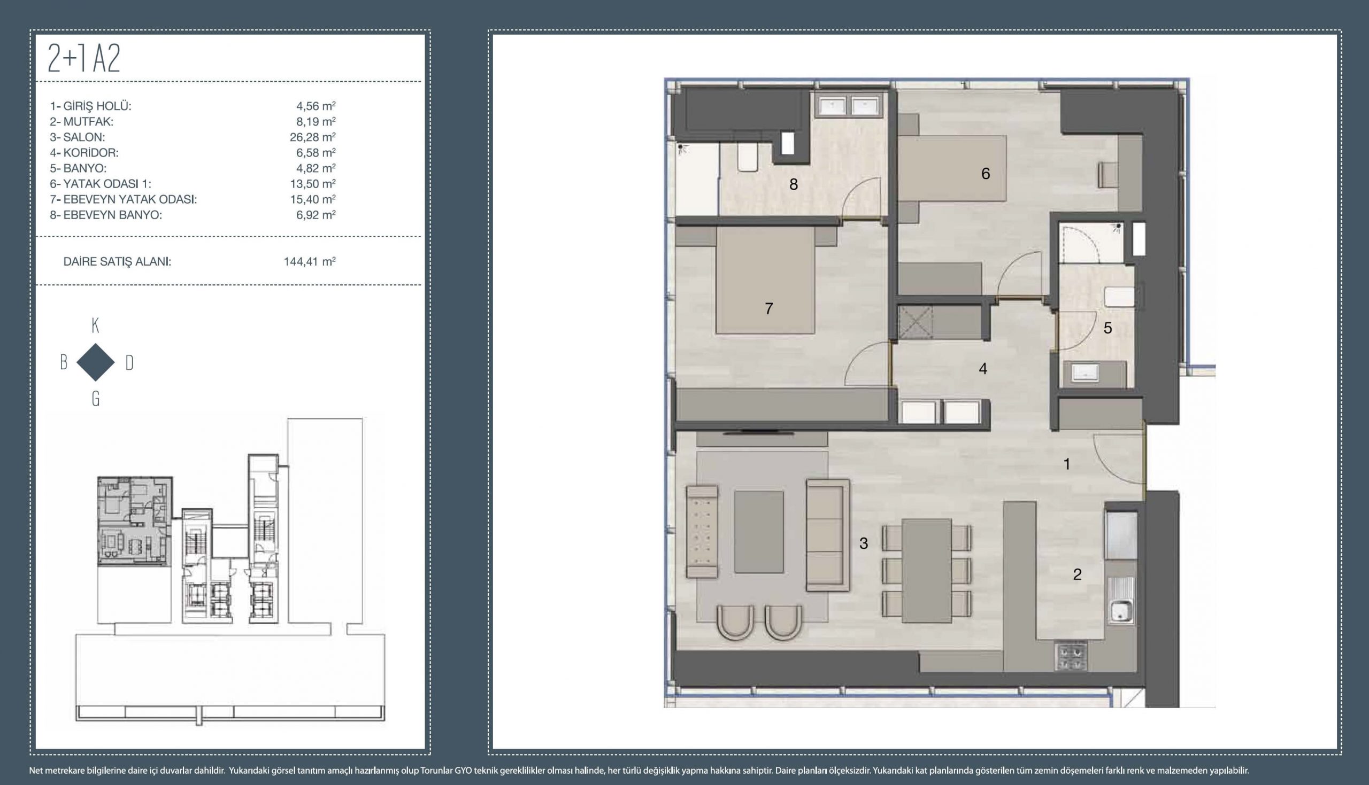Click the coffee table on the rug
Viewport: 1369px width, 785px height.
[x=758, y=532]
